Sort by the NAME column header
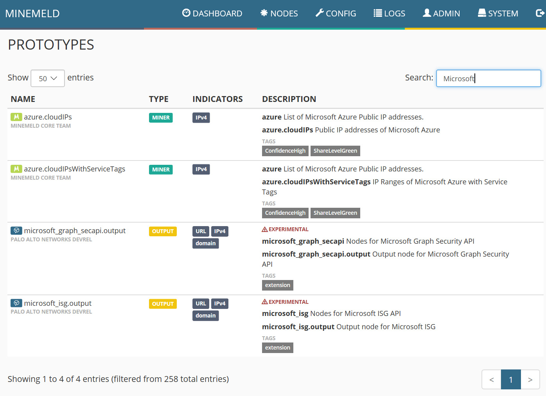The height and width of the screenshot is (396, 546). (x=23, y=99)
